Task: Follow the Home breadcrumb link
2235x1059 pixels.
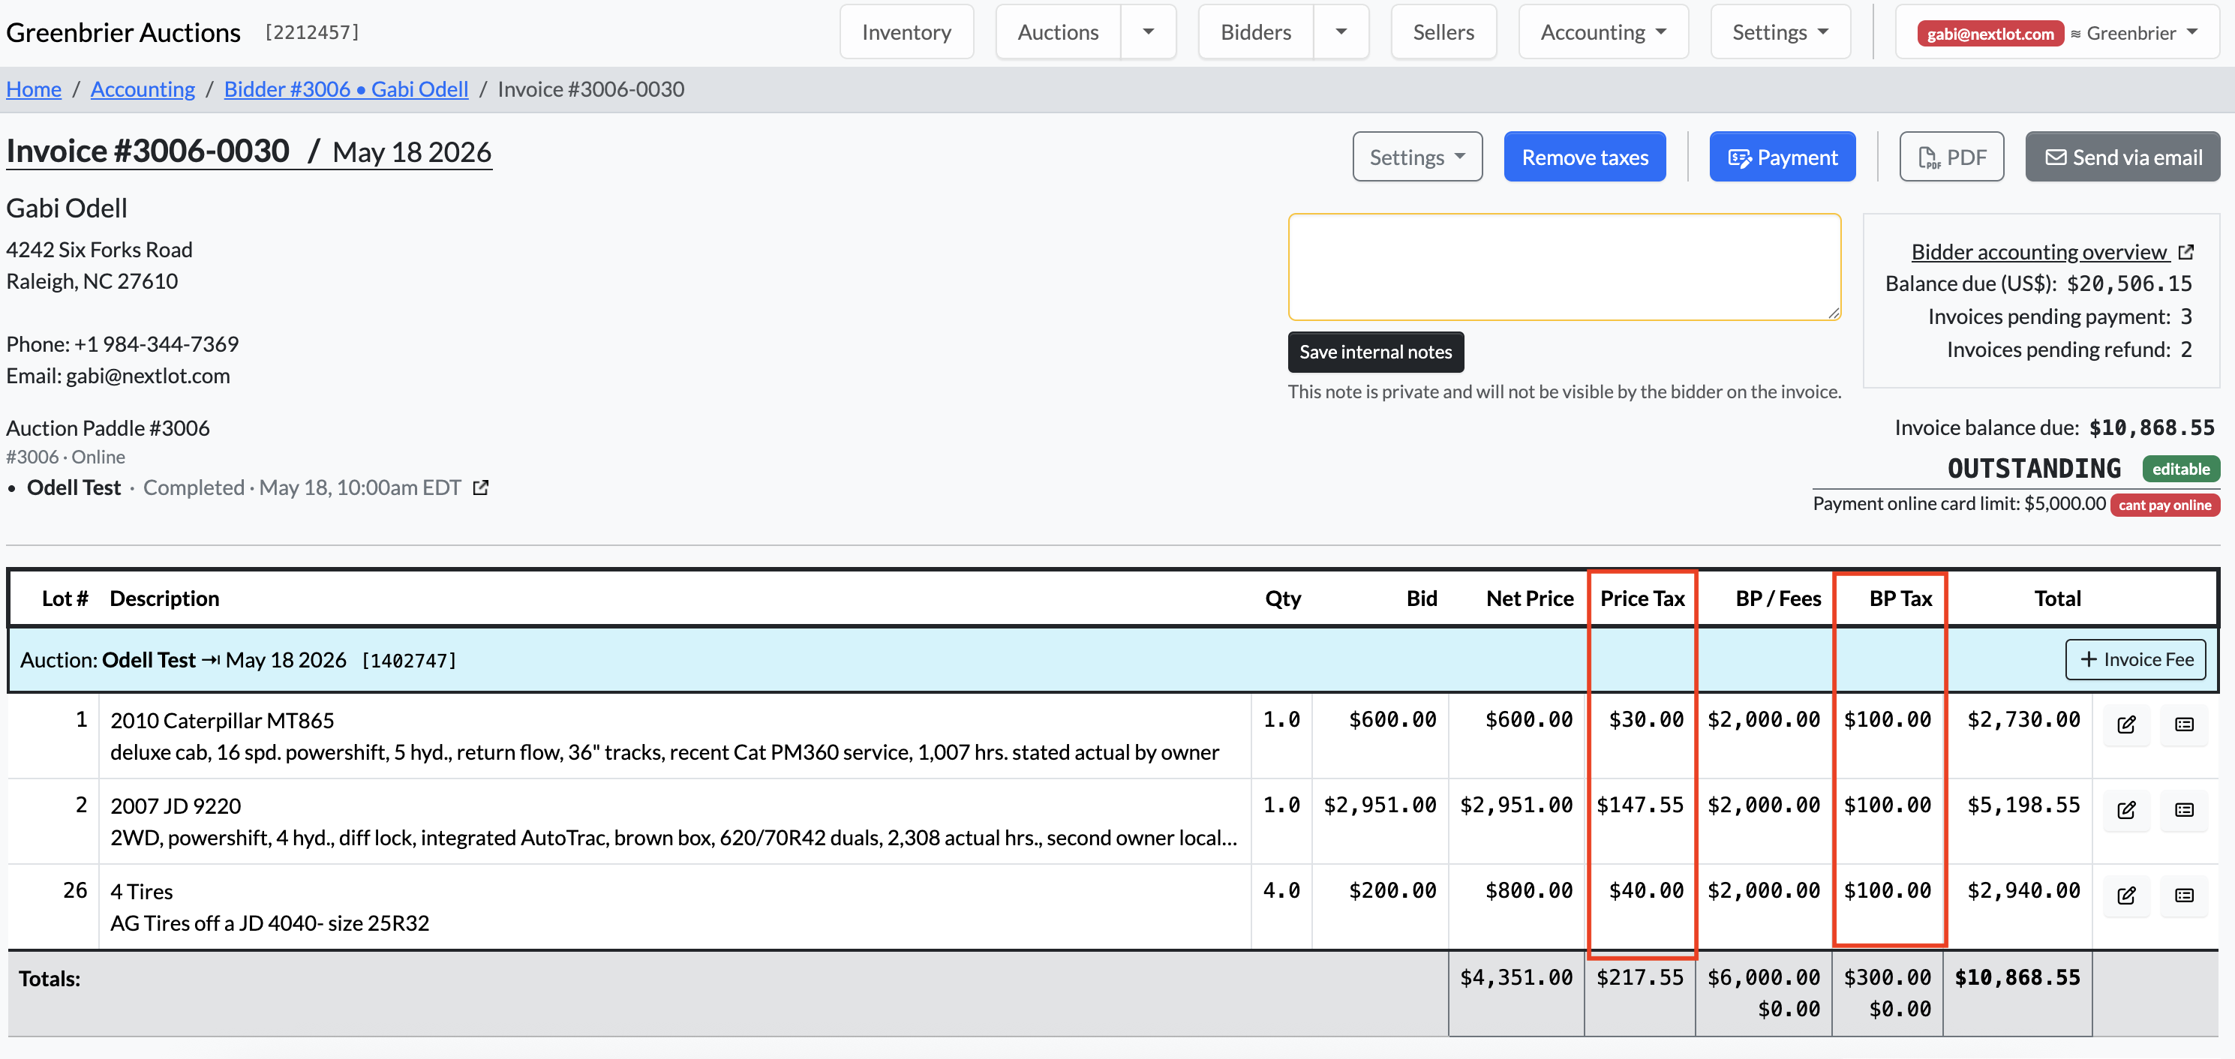Action: click(x=34, y=88)
